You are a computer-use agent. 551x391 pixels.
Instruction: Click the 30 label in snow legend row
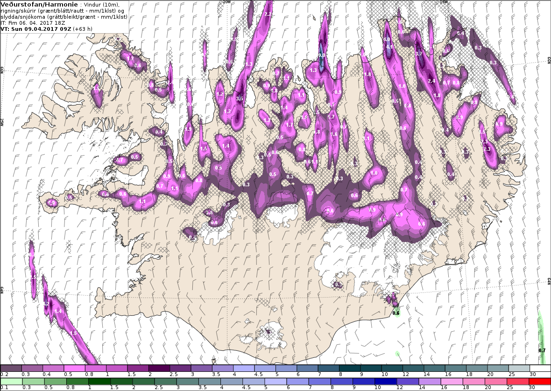(533, 375)
